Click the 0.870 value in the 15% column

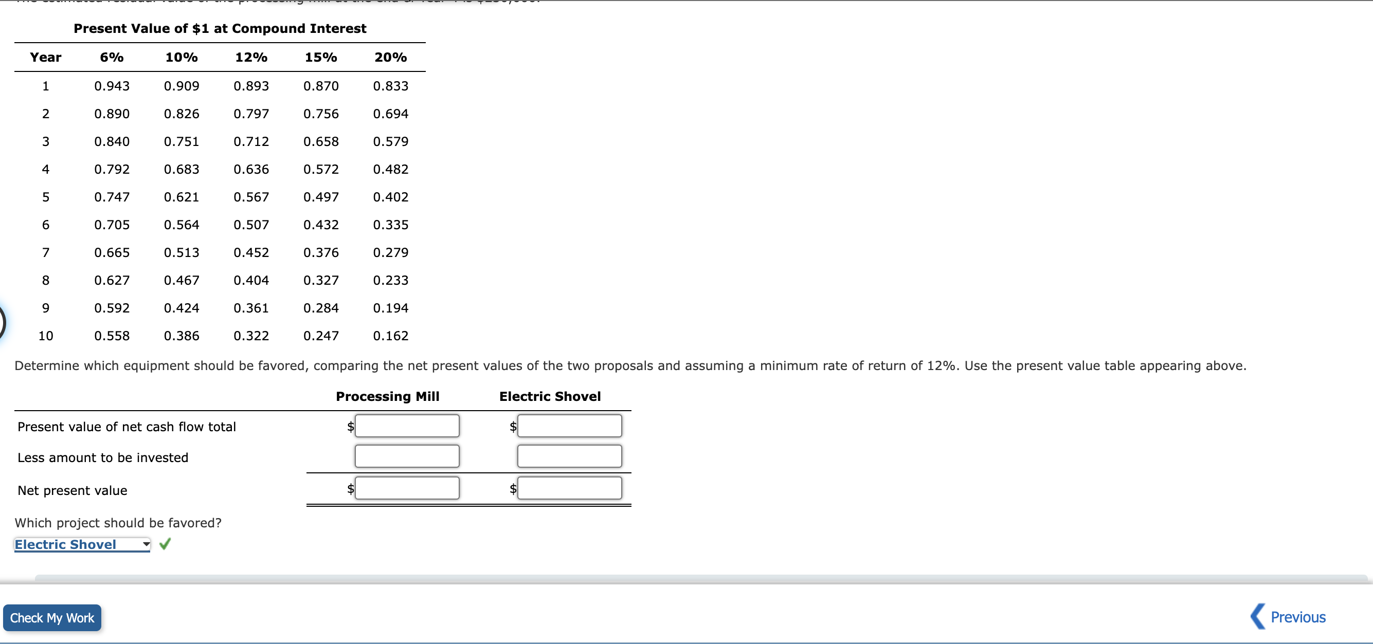click(321, 86)
